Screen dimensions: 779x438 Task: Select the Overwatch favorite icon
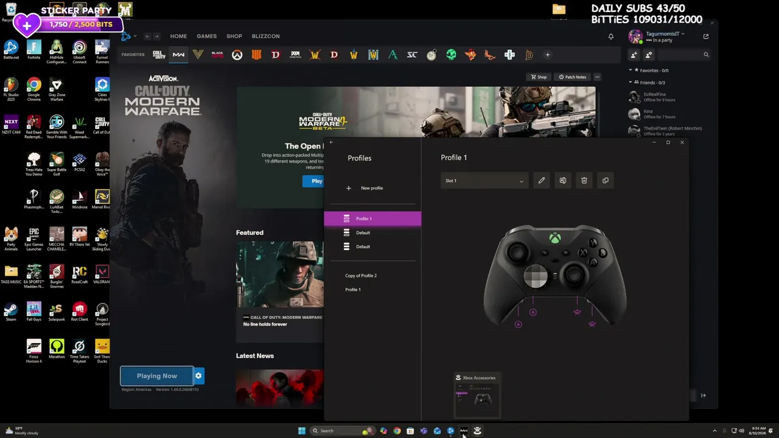coord(237,55)
